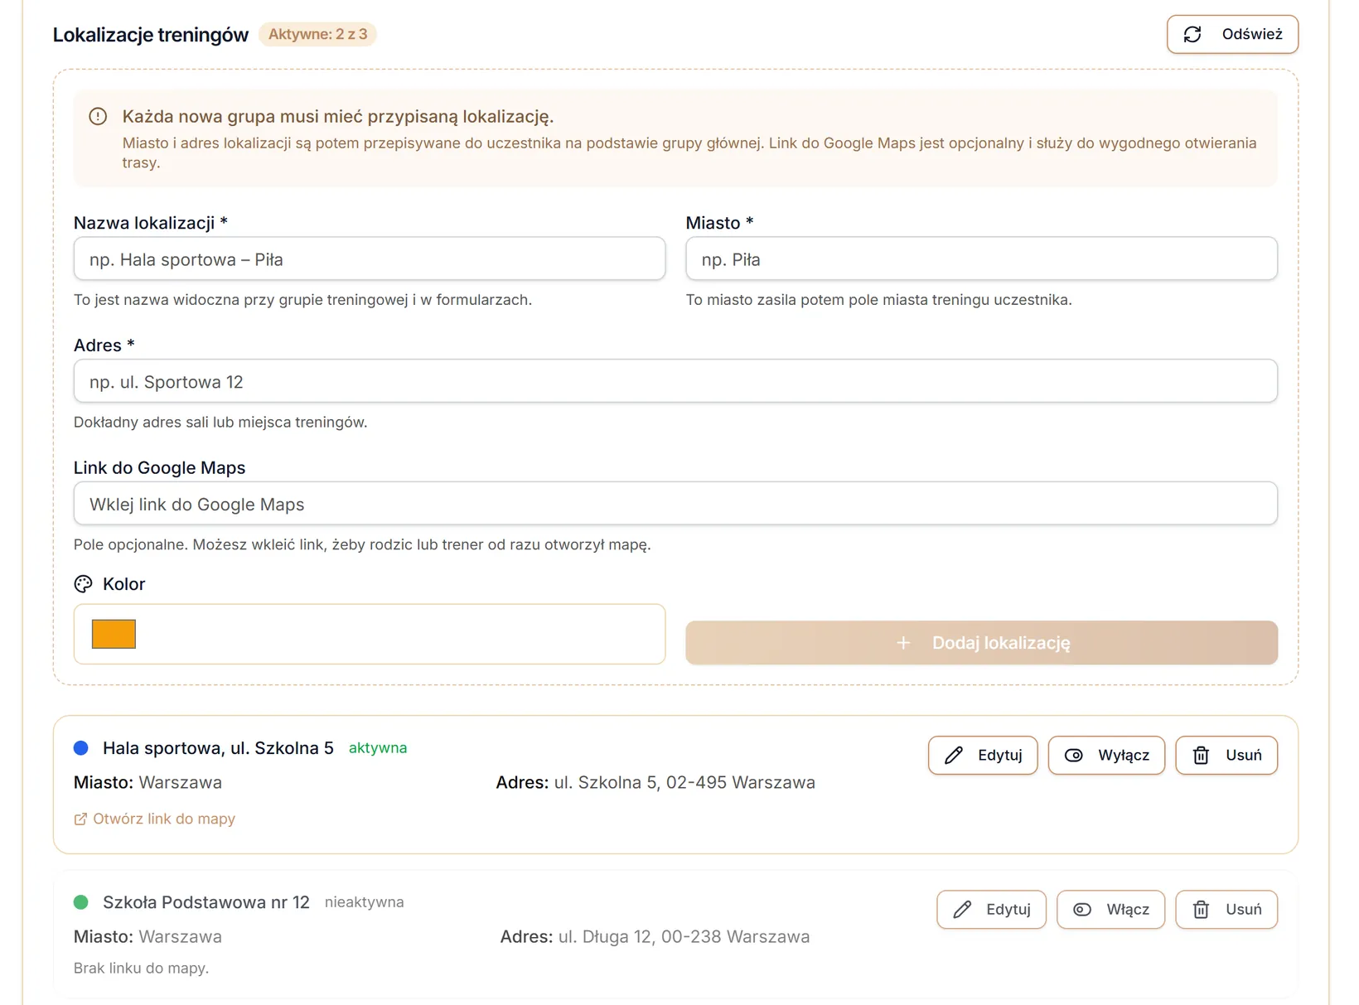Viewport: 1359px width, 1005px height.
Task: Click the Brak linku do mapy text
Action: coord(141,969)
